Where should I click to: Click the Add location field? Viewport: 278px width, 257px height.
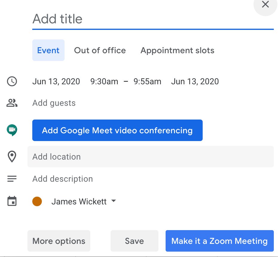pyautogui.click(x=151, y=157)
